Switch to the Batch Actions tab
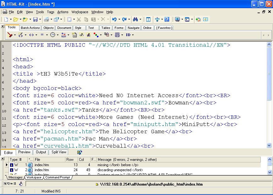Screen dimensions: 273x195 30,28
